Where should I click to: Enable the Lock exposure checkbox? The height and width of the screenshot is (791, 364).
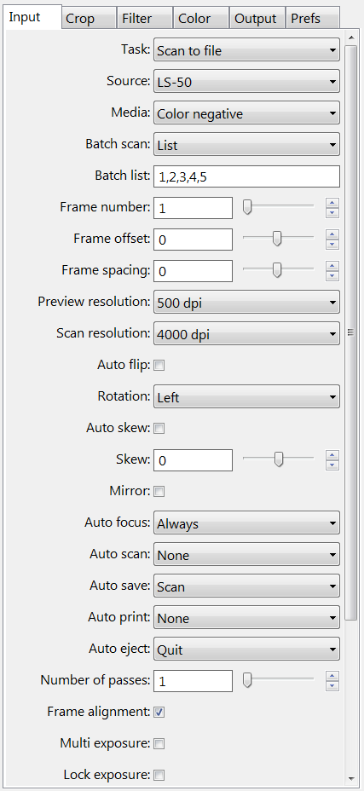159,775
